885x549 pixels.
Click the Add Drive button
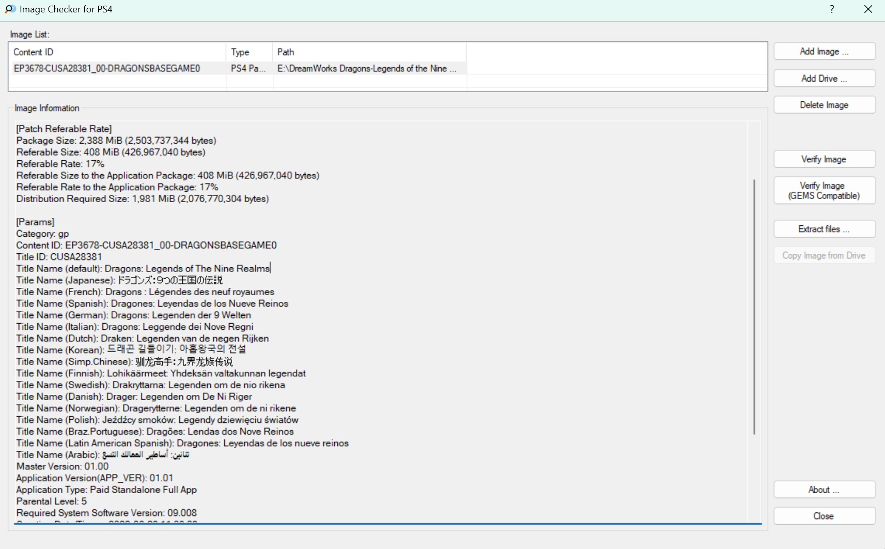[824, 79]
